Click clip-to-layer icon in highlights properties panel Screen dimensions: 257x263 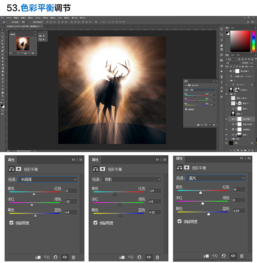(206, 256)
